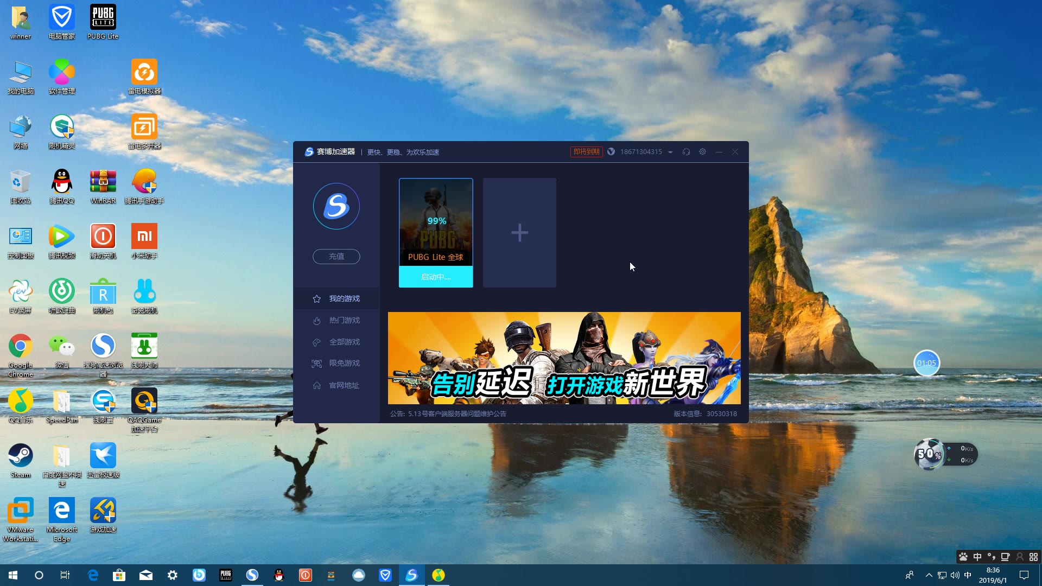Screen dimensions: 1042x586
Task: Open 游戏加速 desktop icon
Action: coord(103,515)
